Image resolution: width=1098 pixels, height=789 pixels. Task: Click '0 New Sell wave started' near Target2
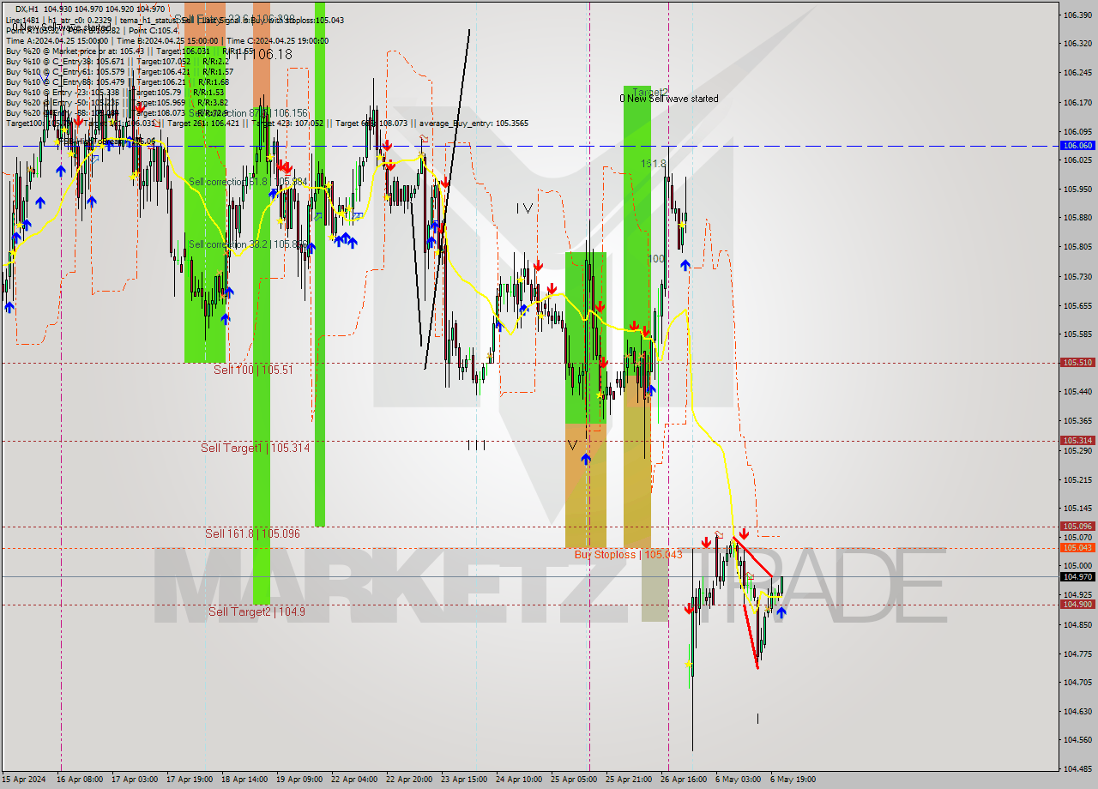coord(669,99)
